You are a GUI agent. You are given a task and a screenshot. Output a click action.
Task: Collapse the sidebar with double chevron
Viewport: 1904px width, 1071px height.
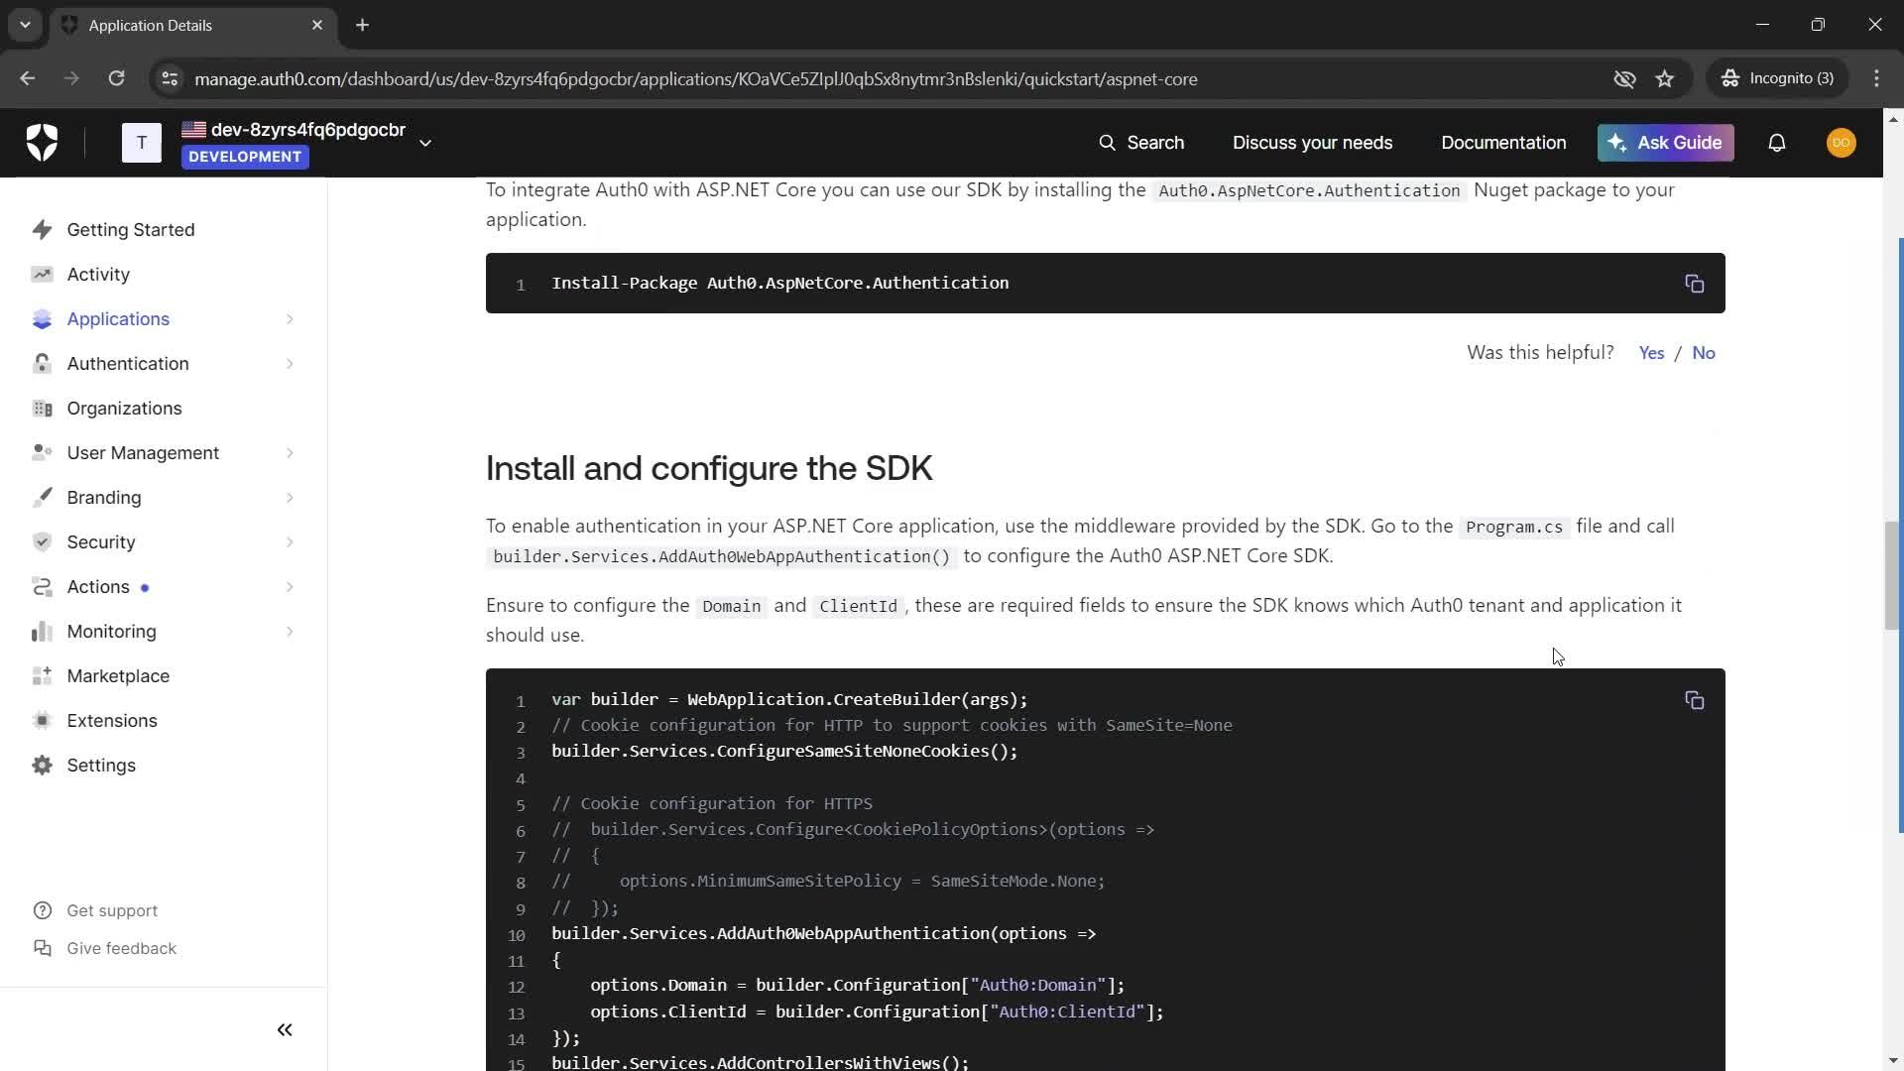click(x=285, y=1030)
